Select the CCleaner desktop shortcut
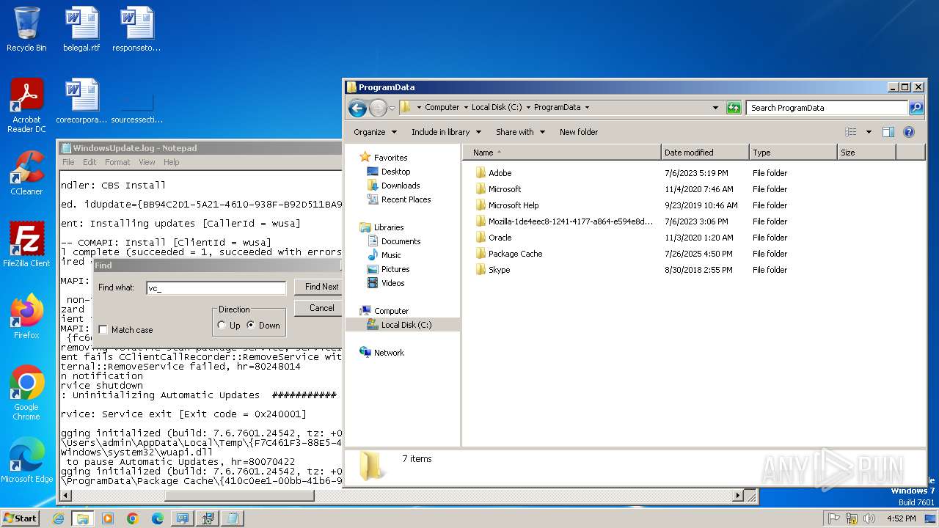 [x=26, y=173]
